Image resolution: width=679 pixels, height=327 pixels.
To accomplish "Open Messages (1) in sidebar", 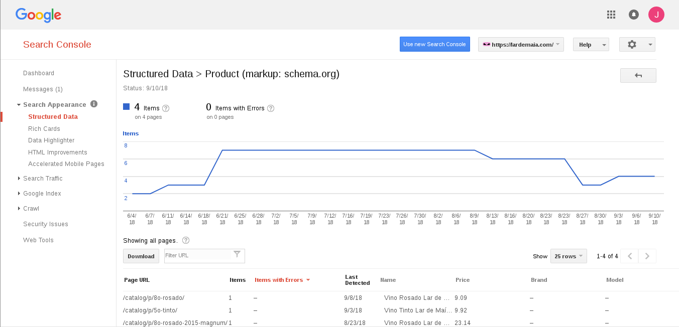I will click(x=43, y=89).
